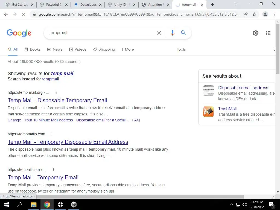Image resolution: width=280 pixels, height=210 pixels.
Task: Open a new tab with plus button
Action: point(212,5)
